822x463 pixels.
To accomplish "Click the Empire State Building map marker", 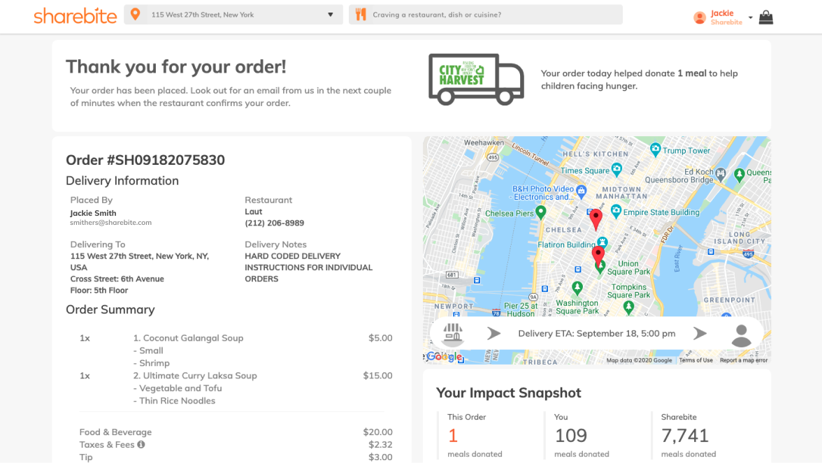I will [x=616, y=212].
